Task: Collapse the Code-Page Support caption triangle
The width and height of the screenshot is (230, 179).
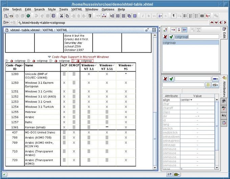Action: click(49, 57)
